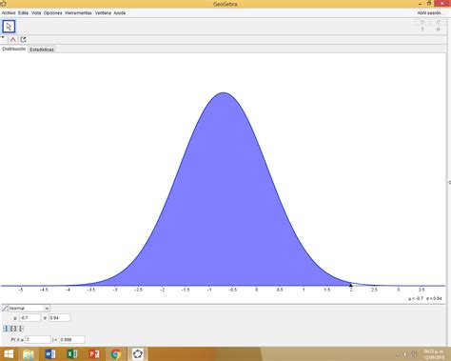
Task: Switch to the Estadísticas tab
Action: [x=42, y=50]
